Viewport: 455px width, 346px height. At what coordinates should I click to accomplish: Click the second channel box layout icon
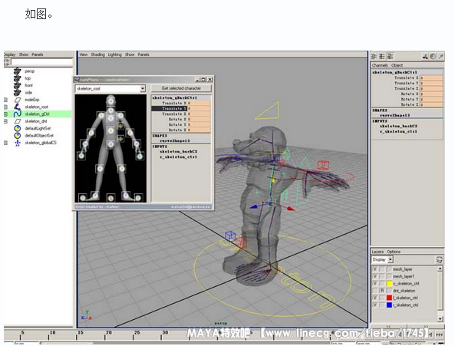click(x=382, y=56)
